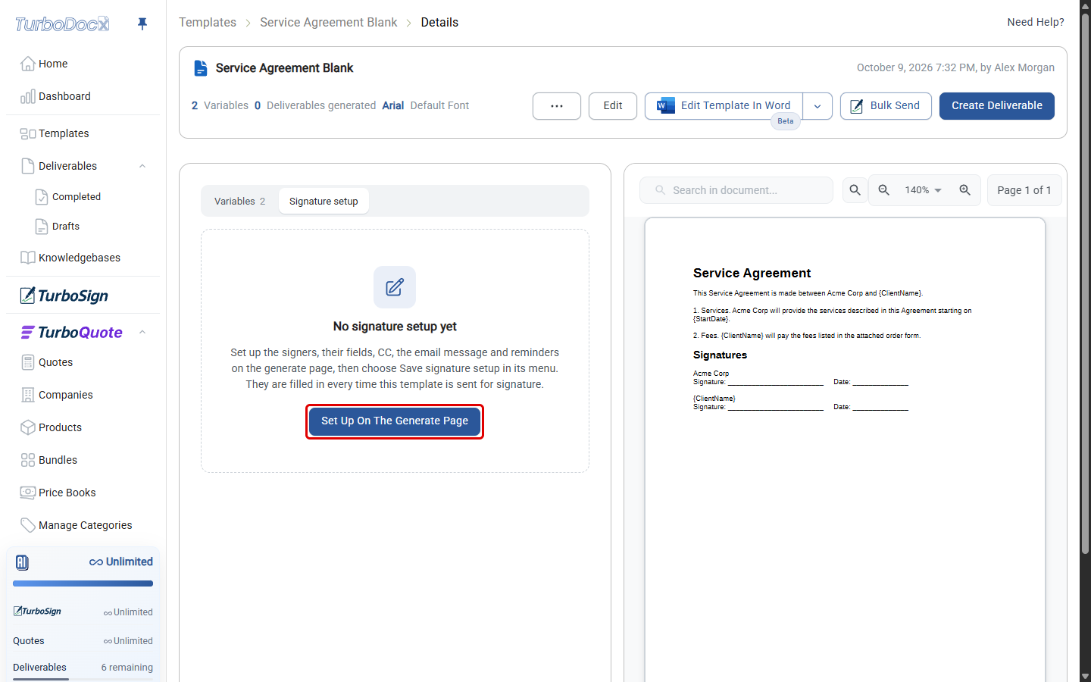This screenshot has width=1091, height=682.
Task: Click the Deliverables remaining usage bar
Action: pos(83,679)
